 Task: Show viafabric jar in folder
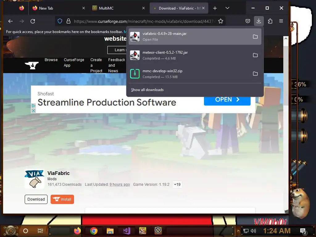point(255,36)
